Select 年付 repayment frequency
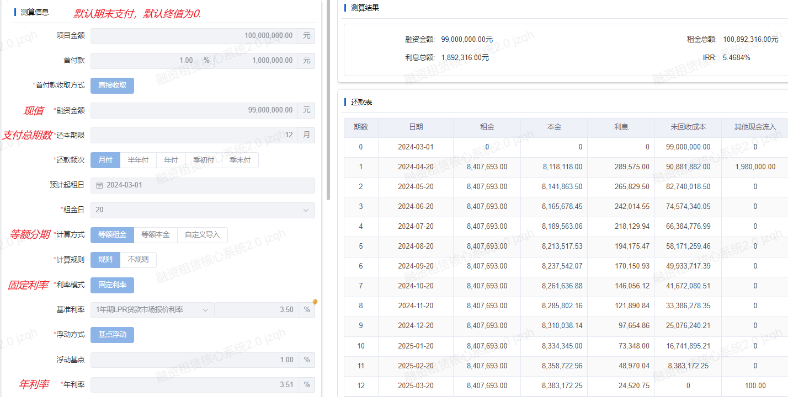Image resolution: width=788 pixels, height=397 pixels. point(171,160)
